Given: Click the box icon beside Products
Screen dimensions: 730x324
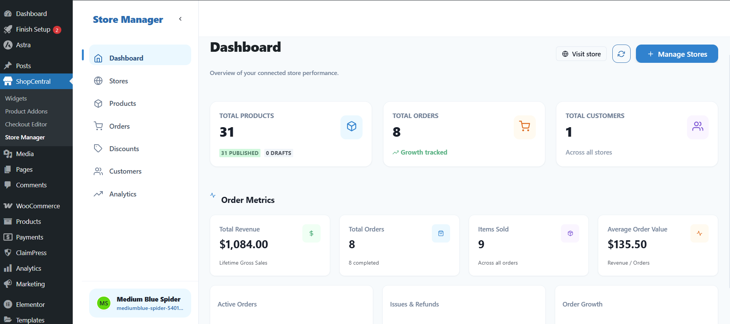Looking at the screenshot, I should 98,104.
